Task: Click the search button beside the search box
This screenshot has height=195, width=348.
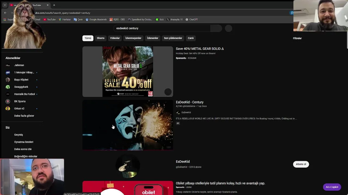Action: (216, 28)
